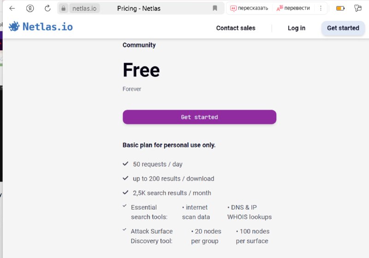Open the three-dot translation options menu
This screenshot has width=369, height=258.
pyautogui.click(x=321, y=8)
